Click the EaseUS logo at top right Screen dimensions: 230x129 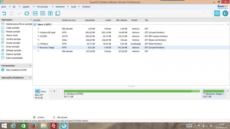(x=223, y=7)
